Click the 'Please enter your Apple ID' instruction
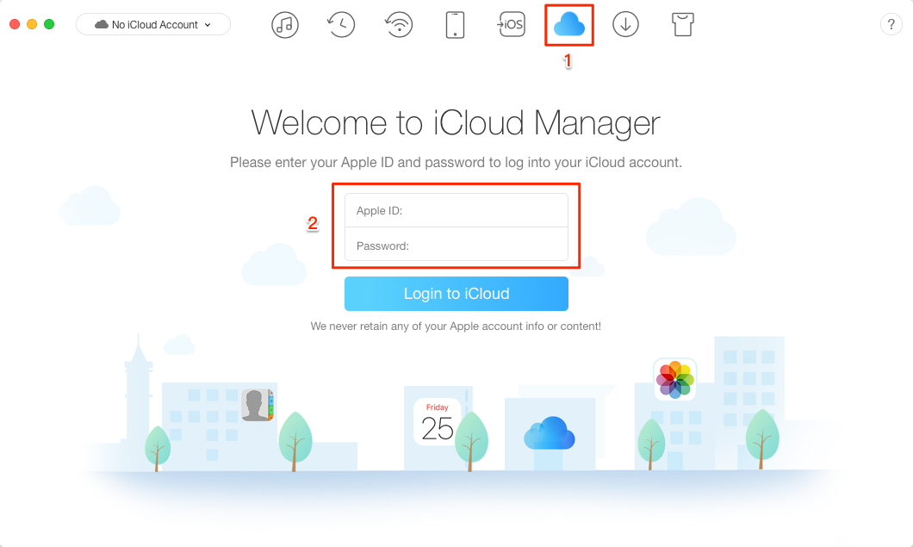This screenshot has height=547, width=913. pyautogui.click(x=456, y=163)
